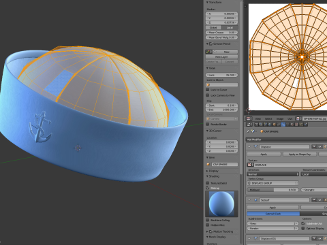Screen dimensions: 327x245
Task: Click the Displace modifier type icon
Action: click(x=255, y=146)
